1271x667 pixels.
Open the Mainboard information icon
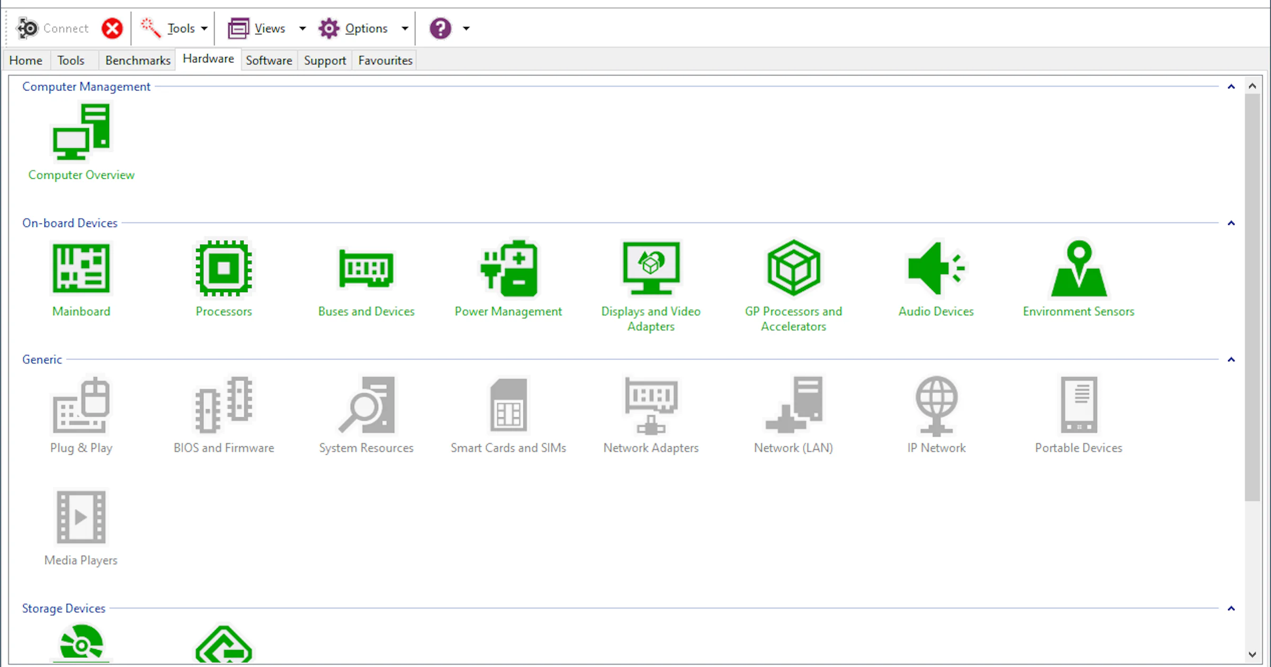(x=81, y=268)
